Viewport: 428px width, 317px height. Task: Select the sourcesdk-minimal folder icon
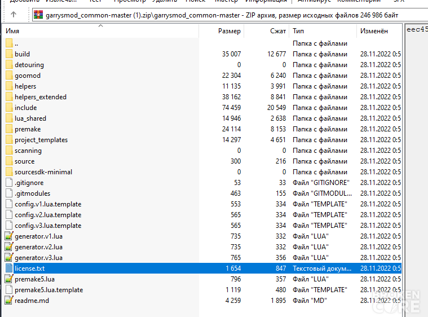tap(9, 171)
